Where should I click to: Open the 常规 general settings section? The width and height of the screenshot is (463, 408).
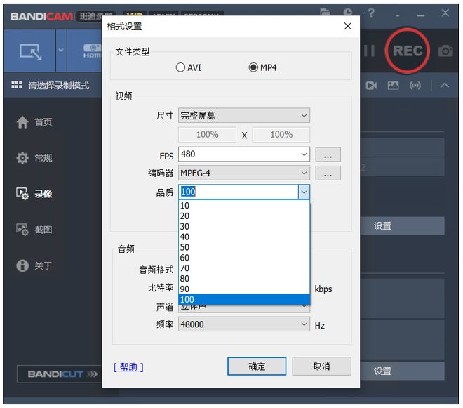(34, 158)
